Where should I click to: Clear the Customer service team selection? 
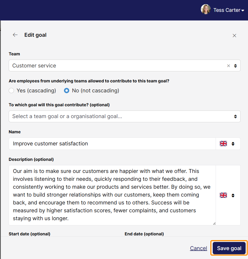(229, 66)
